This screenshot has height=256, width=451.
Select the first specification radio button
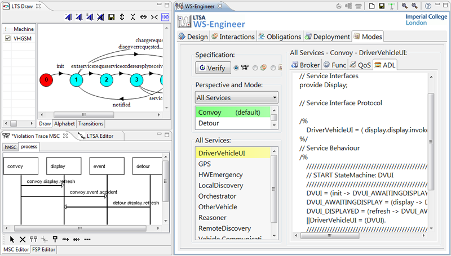click(237, 68)
